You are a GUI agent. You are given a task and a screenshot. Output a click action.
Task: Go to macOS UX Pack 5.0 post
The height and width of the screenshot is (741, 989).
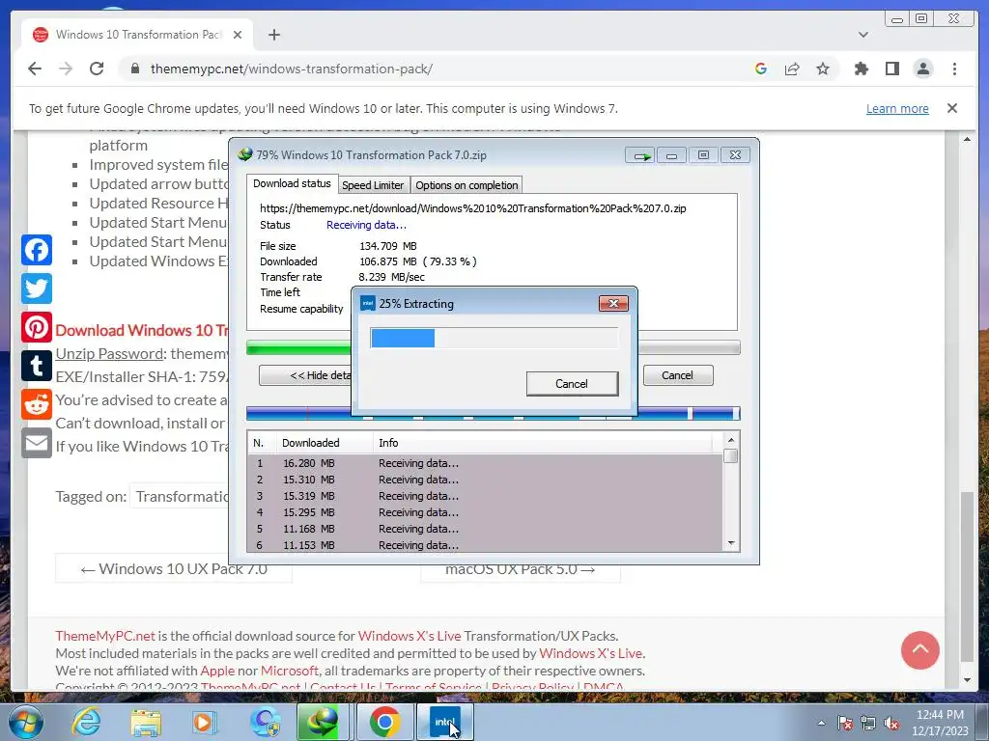[x=521, y=569]
